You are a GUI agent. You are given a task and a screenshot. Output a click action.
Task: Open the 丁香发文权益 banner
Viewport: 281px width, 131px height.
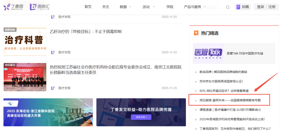click(x=141, y=112)
